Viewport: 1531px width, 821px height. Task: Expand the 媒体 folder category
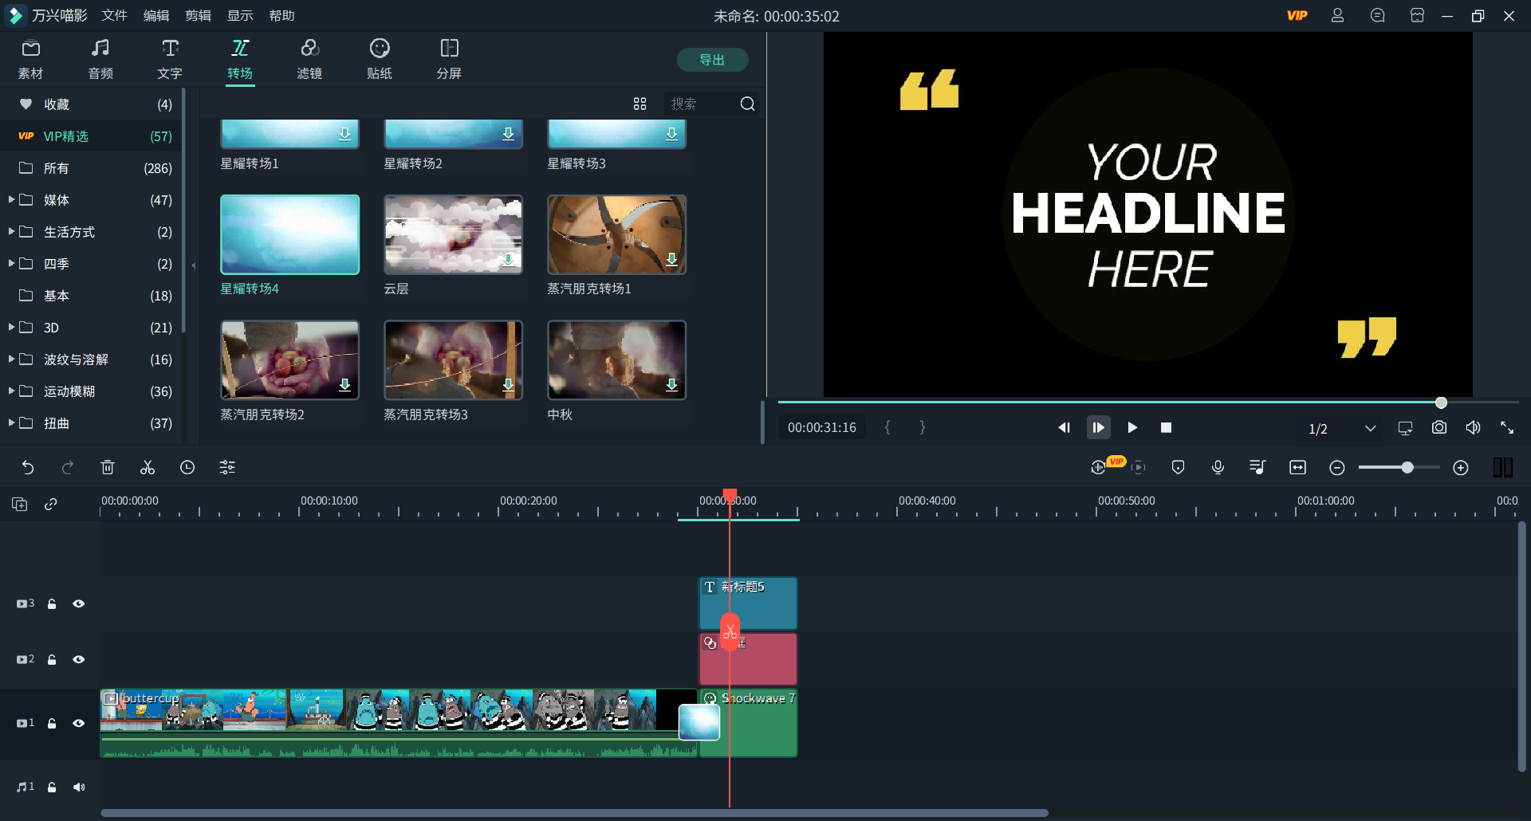pyautogui.click(x=11, y=200)
